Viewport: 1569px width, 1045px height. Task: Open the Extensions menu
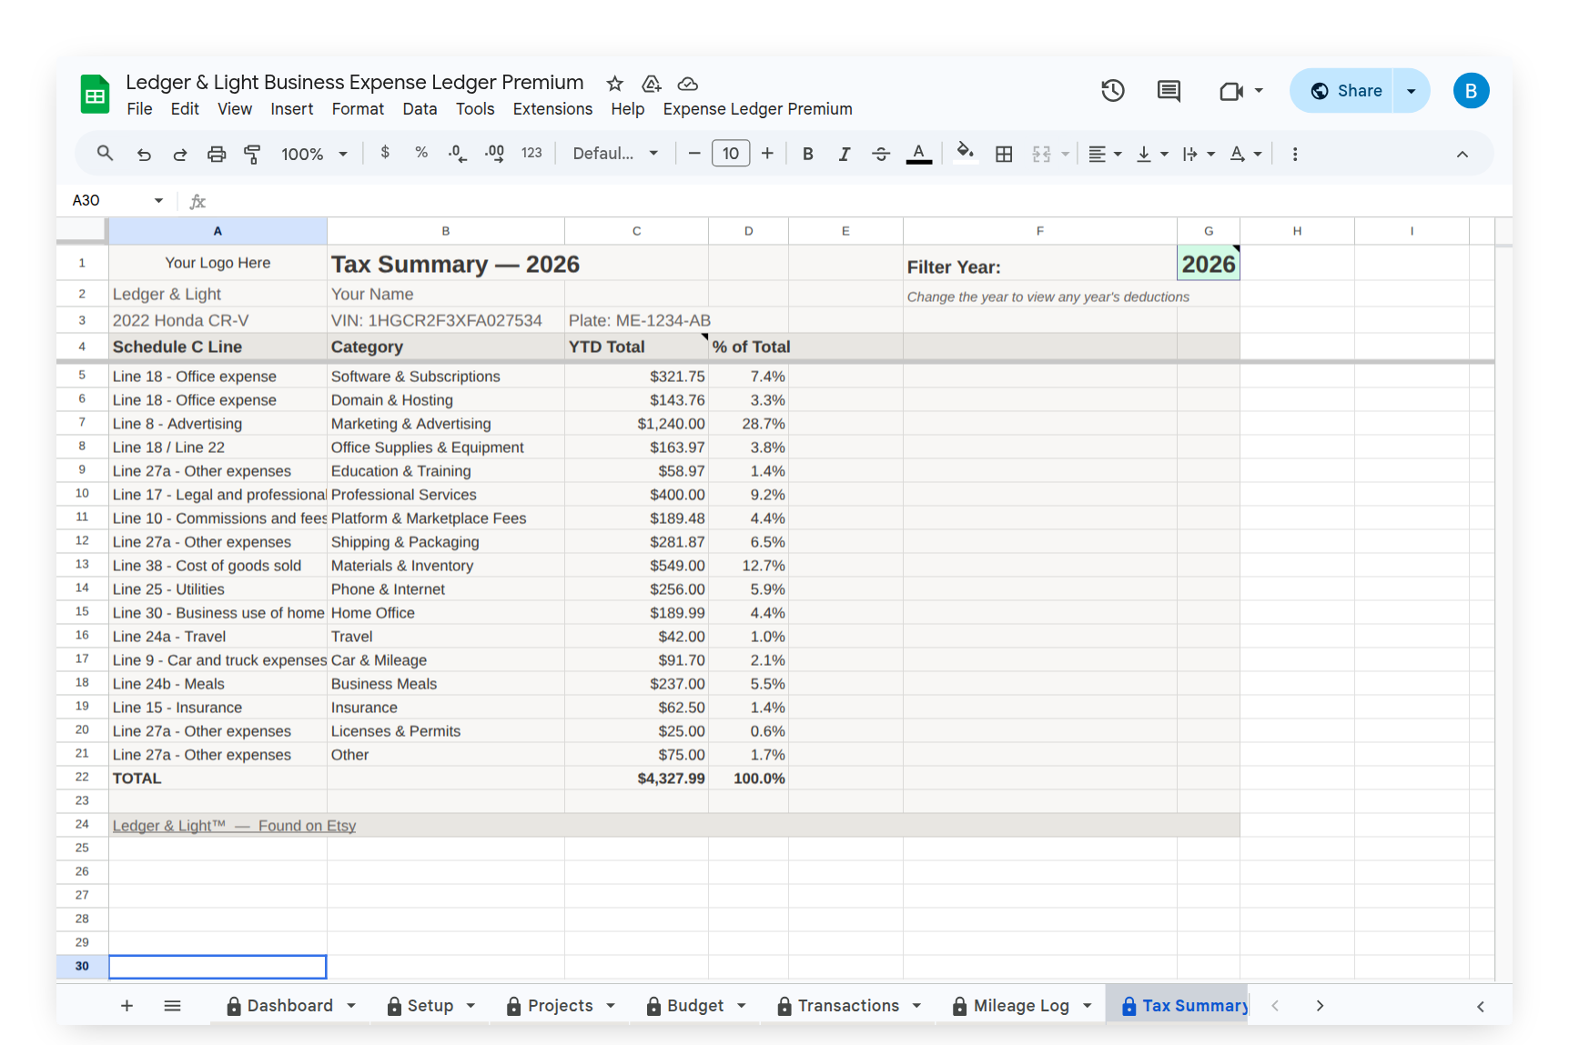tap(552, 109)
